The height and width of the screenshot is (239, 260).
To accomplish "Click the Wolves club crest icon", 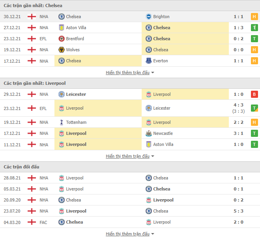I will (62, 50).
